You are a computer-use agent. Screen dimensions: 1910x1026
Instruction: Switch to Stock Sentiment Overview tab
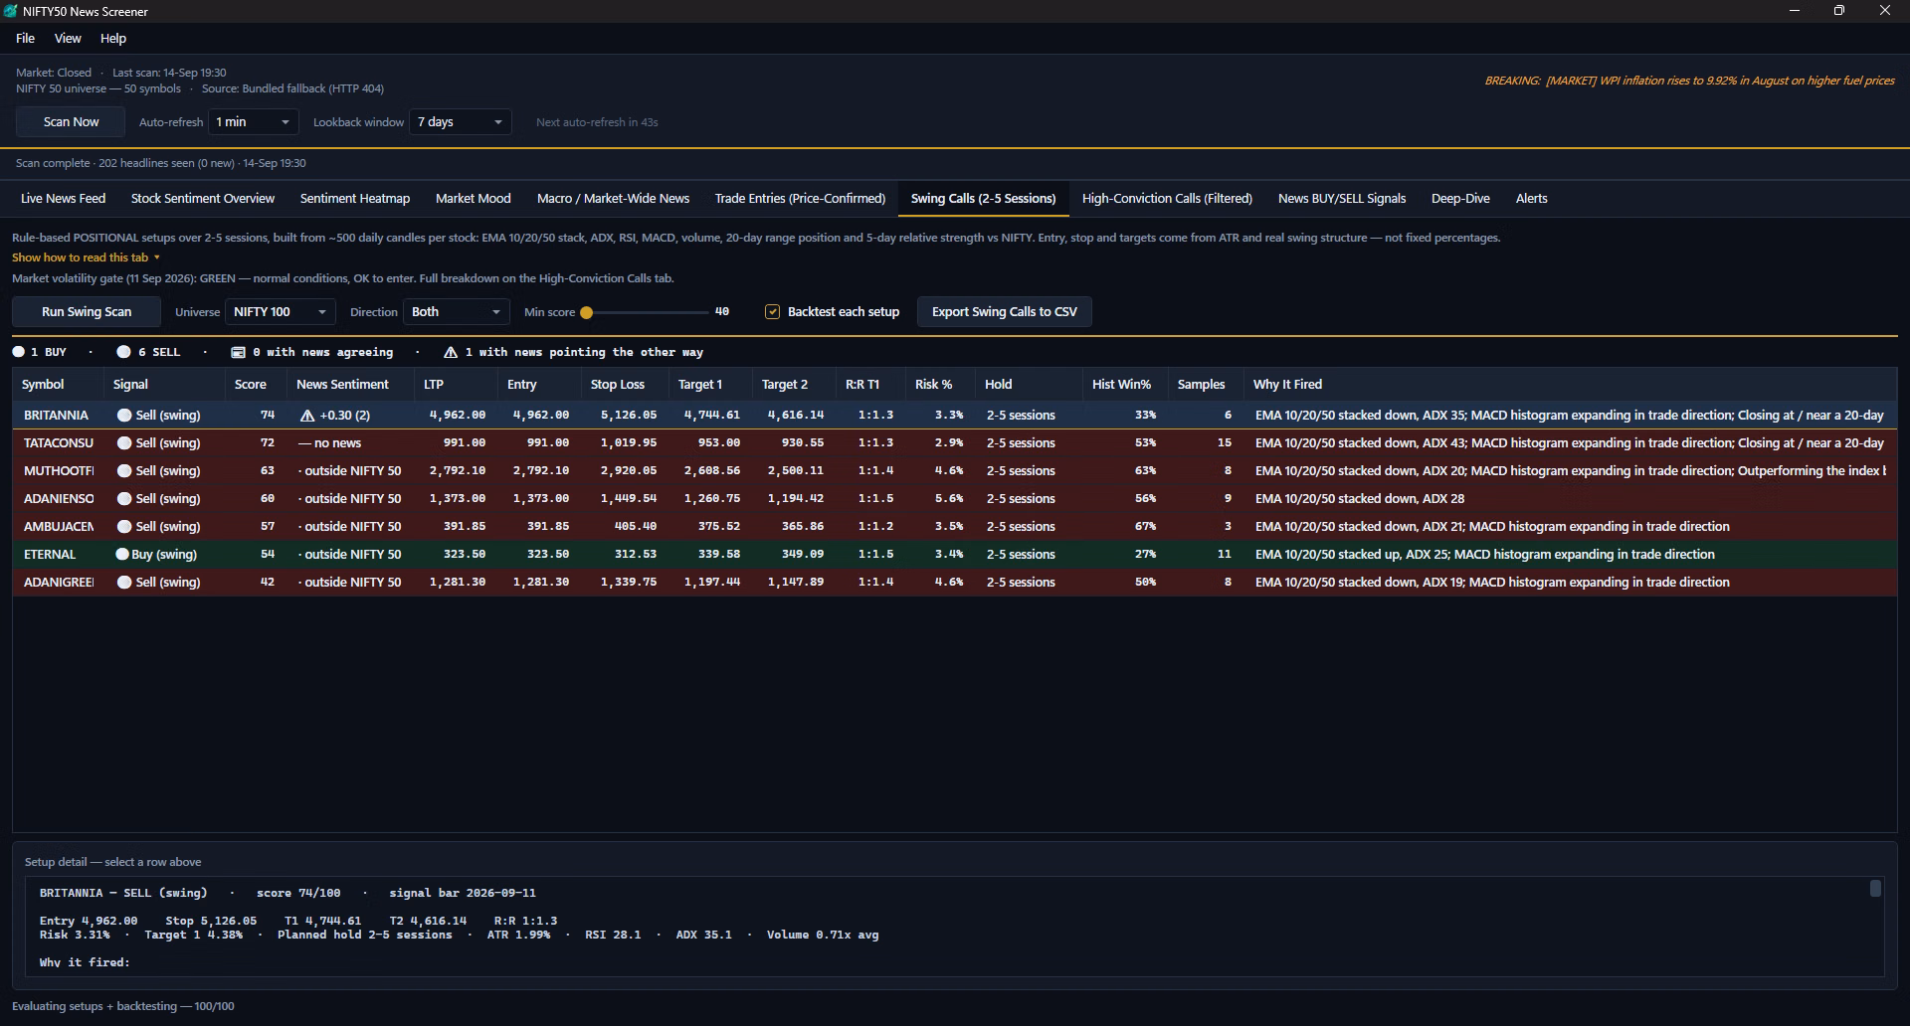(x=203, y=199)
